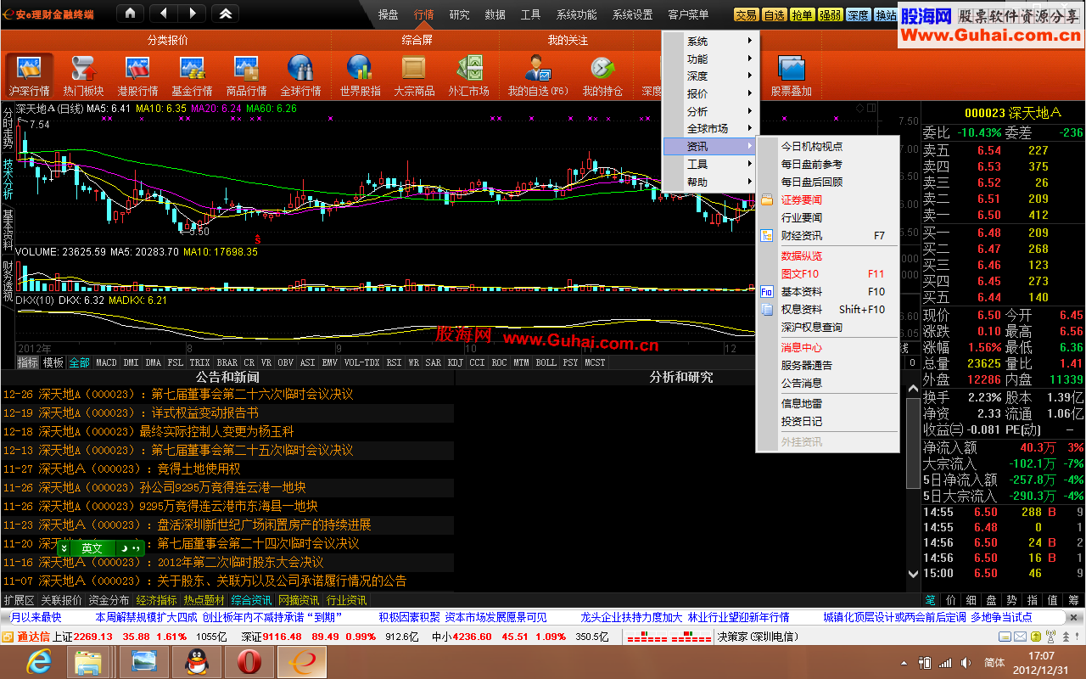Viewport: 1086px width, 679px height.
Task: Expand the 帮助 submenu
Action: point(711,182)
